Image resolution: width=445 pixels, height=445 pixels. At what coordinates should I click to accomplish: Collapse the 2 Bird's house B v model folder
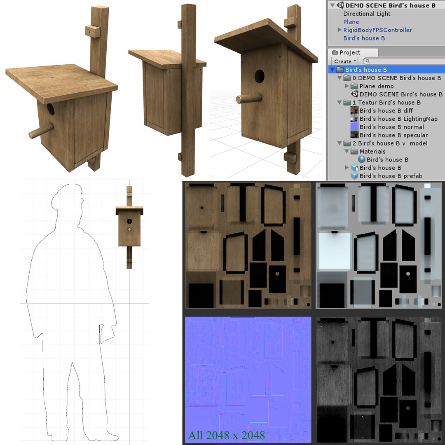[x=340, y=143]
